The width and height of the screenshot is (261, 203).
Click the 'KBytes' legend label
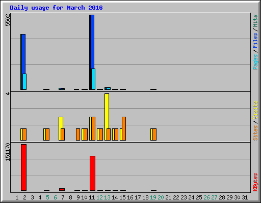click(255, 182)
